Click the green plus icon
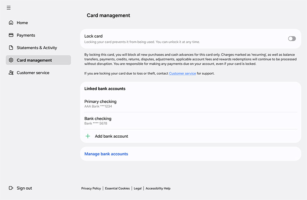Image resolution: width=307 pixels, height=200 pixels. (x=88, y=136)
